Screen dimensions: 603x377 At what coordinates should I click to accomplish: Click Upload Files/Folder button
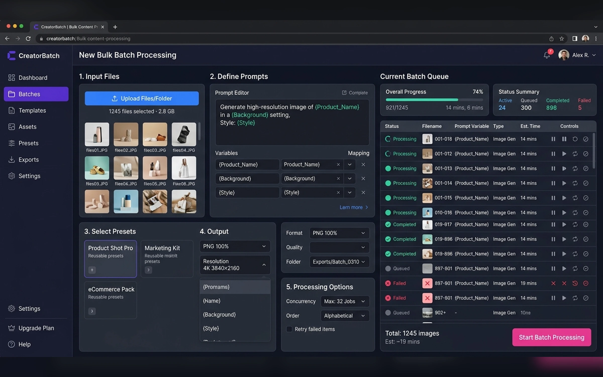pyautogui.click(x=141, y=98)
